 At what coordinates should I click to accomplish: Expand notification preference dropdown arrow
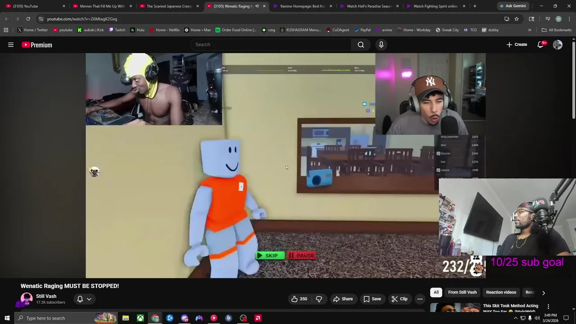pyautogui.click(x=89, y=299)
